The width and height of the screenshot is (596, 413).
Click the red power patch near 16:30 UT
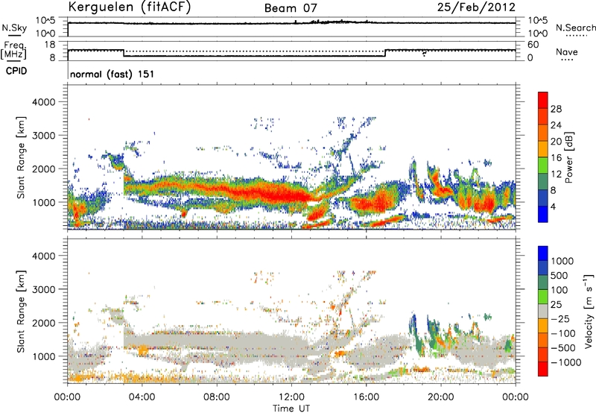pyautogui.click(x=375, y=201)
